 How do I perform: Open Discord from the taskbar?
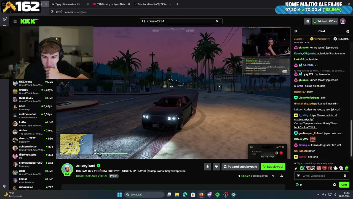click(209, 195)
